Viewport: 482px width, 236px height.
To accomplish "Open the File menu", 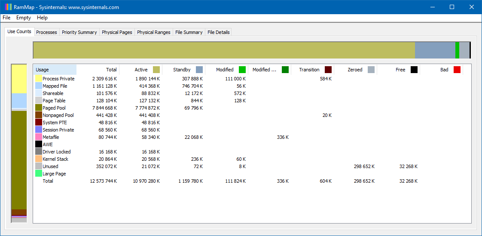I will click(x=6, y=18).
